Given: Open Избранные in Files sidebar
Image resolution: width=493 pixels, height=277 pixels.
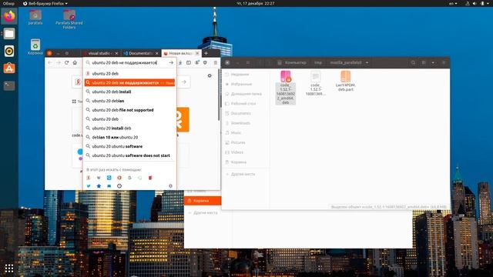Looking at the screenshot, I should pos(241,84).
